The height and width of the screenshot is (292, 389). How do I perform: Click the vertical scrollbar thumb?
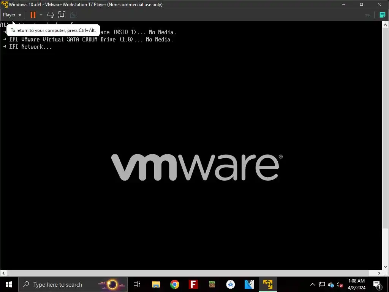click(385, 128)
